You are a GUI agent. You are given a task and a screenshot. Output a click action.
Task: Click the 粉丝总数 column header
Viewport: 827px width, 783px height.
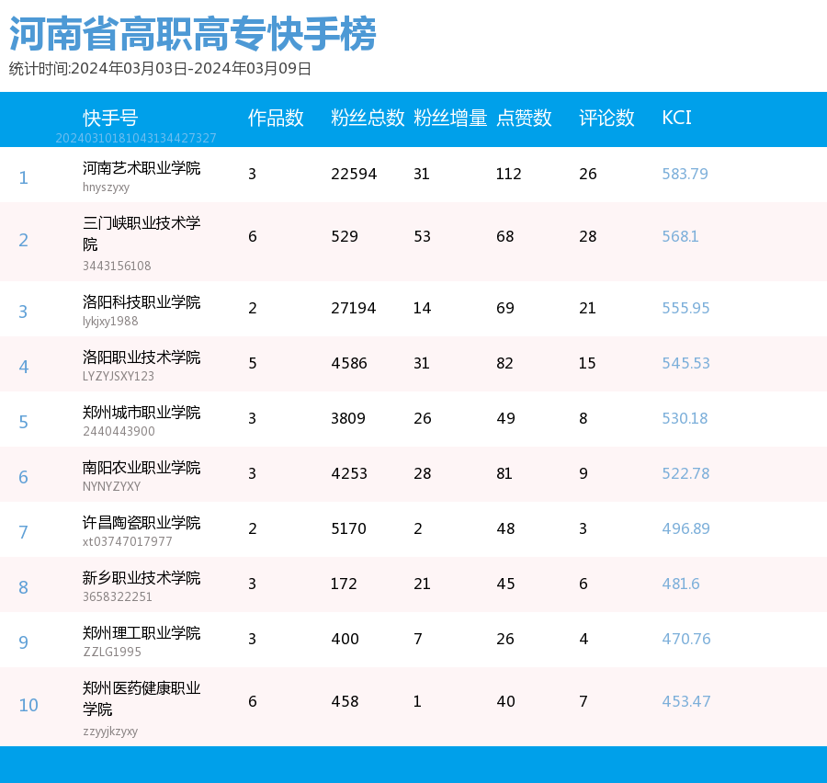pyautogui.click(x=368, y=118)
